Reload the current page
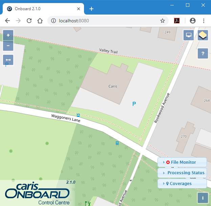Image resolution: width=211 pixels, height=206 pixels. pos(29,21)
